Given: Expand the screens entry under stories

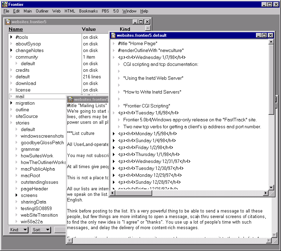Looking at the screenshot, I should [x=16, y=195].
